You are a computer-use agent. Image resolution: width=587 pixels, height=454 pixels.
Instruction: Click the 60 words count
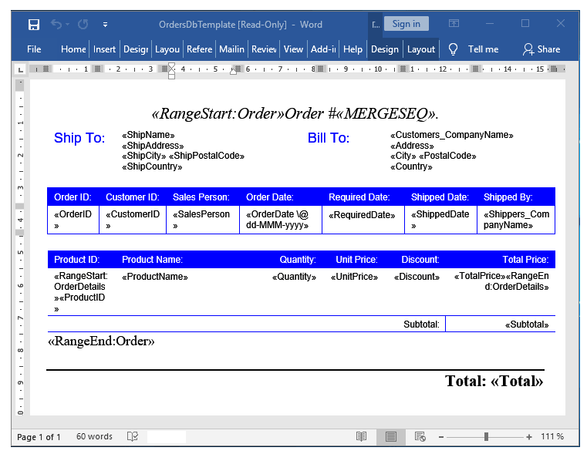tap(94, 436)
